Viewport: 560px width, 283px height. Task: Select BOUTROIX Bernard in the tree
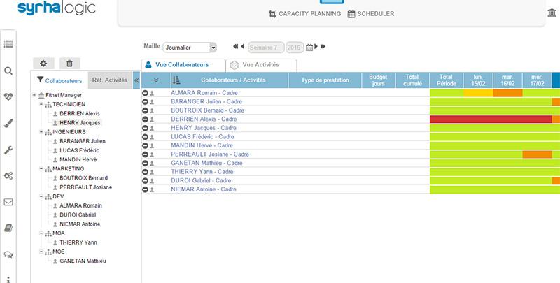pos(83,178)
